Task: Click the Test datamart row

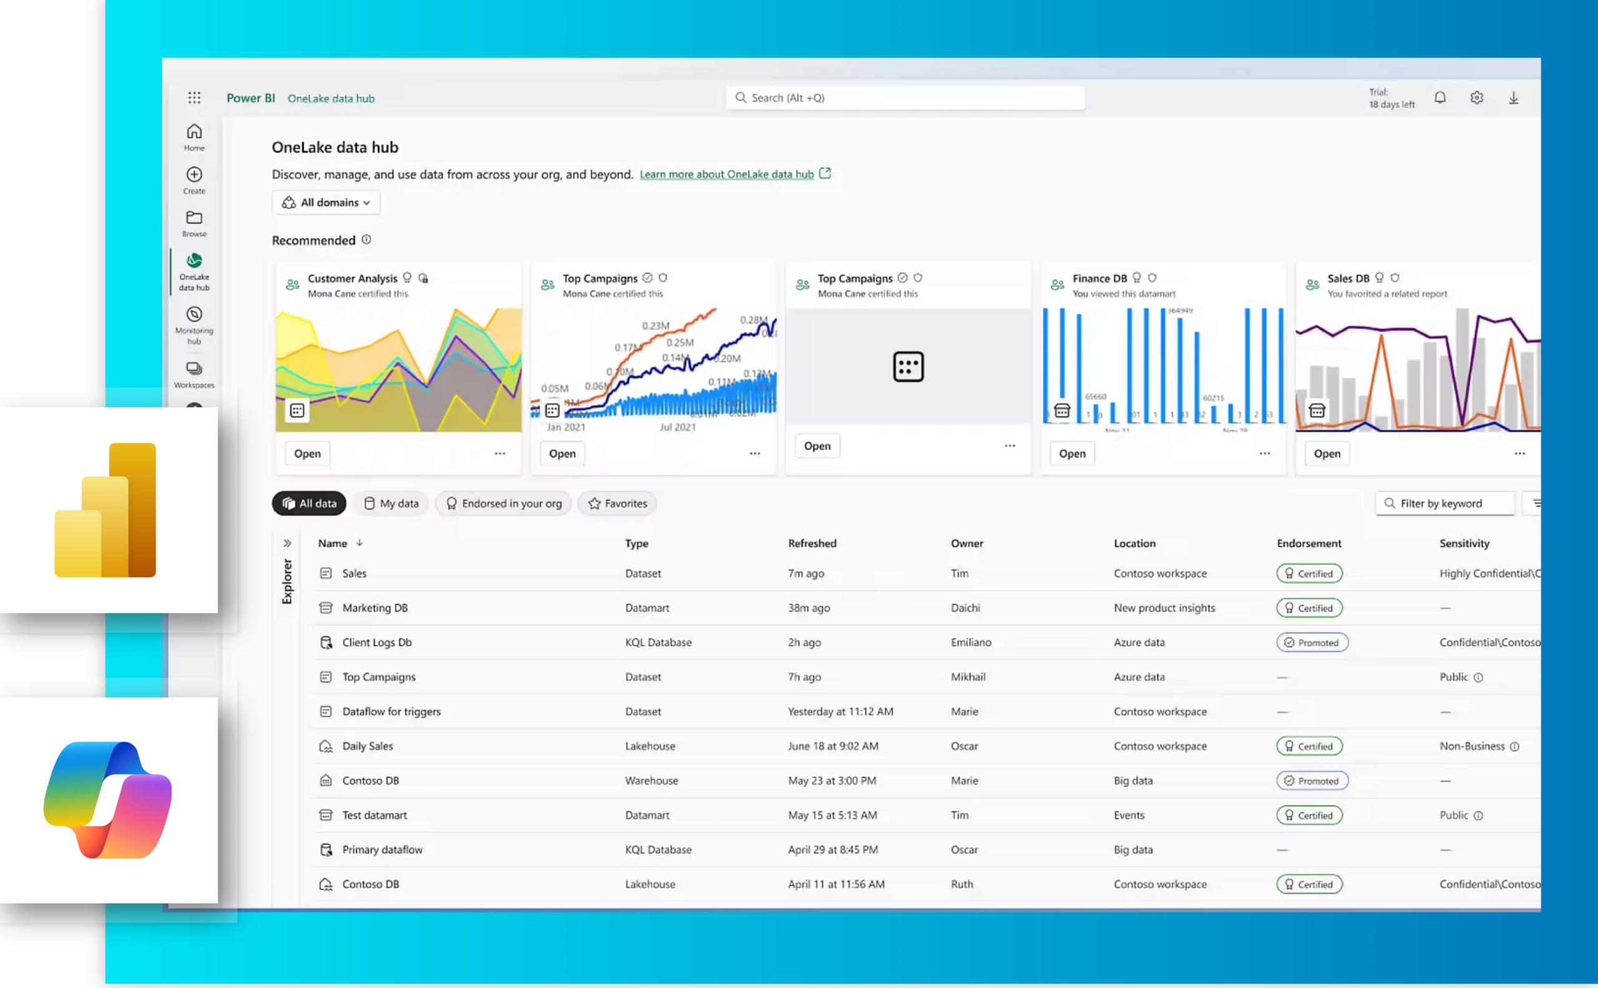Action: [927, 816]
